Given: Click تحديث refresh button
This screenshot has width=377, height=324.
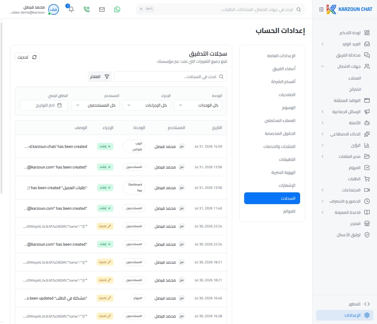Looking at the screenshot, I should (27, 57).
